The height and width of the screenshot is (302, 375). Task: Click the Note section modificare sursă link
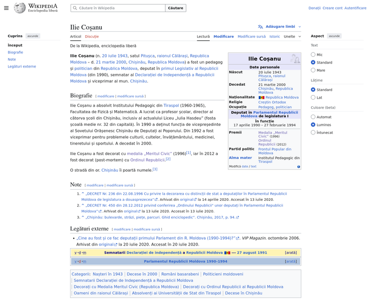[119, 185]
